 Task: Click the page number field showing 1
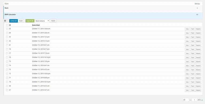194,100
